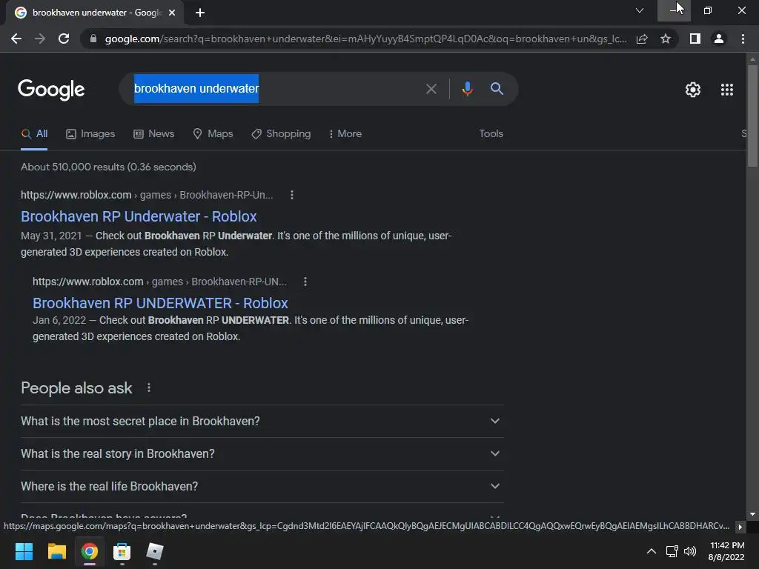This screenshot has width=759, height=569.
Task: Click the browser address bar URL
Action: [x=365, y=39]
